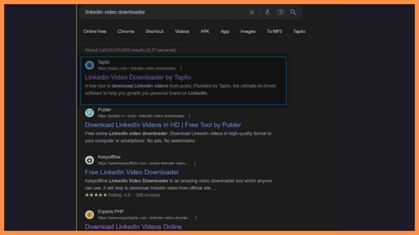Click the magnifying glass search icon
419x235 pixels.
click(293, 12)
